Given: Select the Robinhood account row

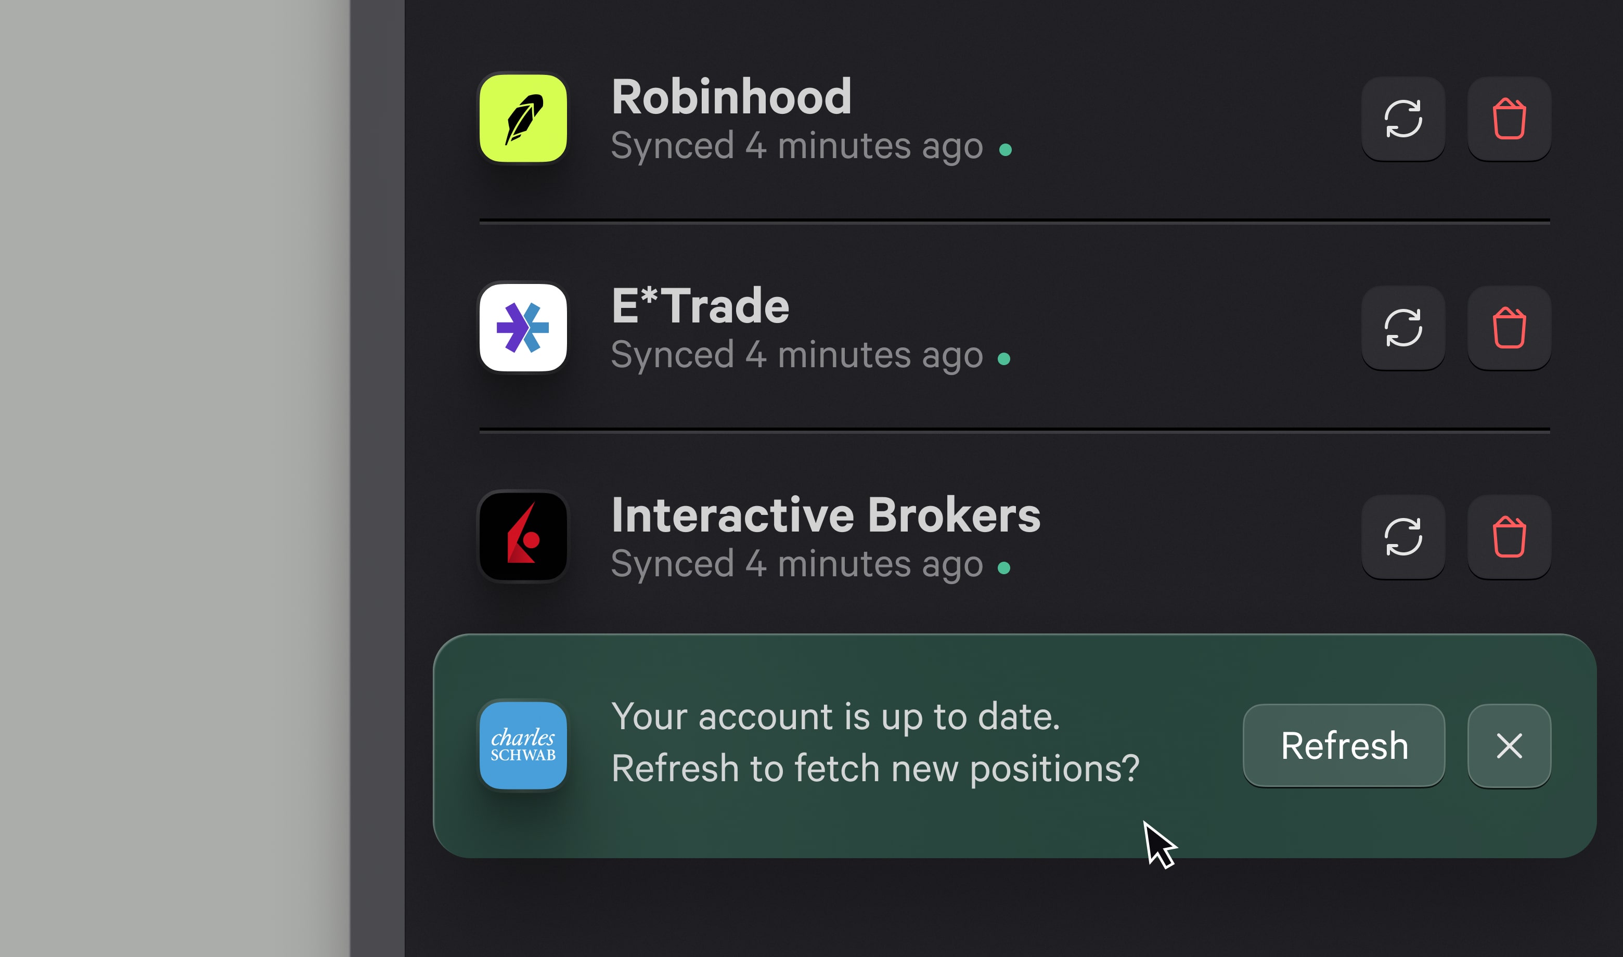Looking at the screenshot, I should [903, 120].
